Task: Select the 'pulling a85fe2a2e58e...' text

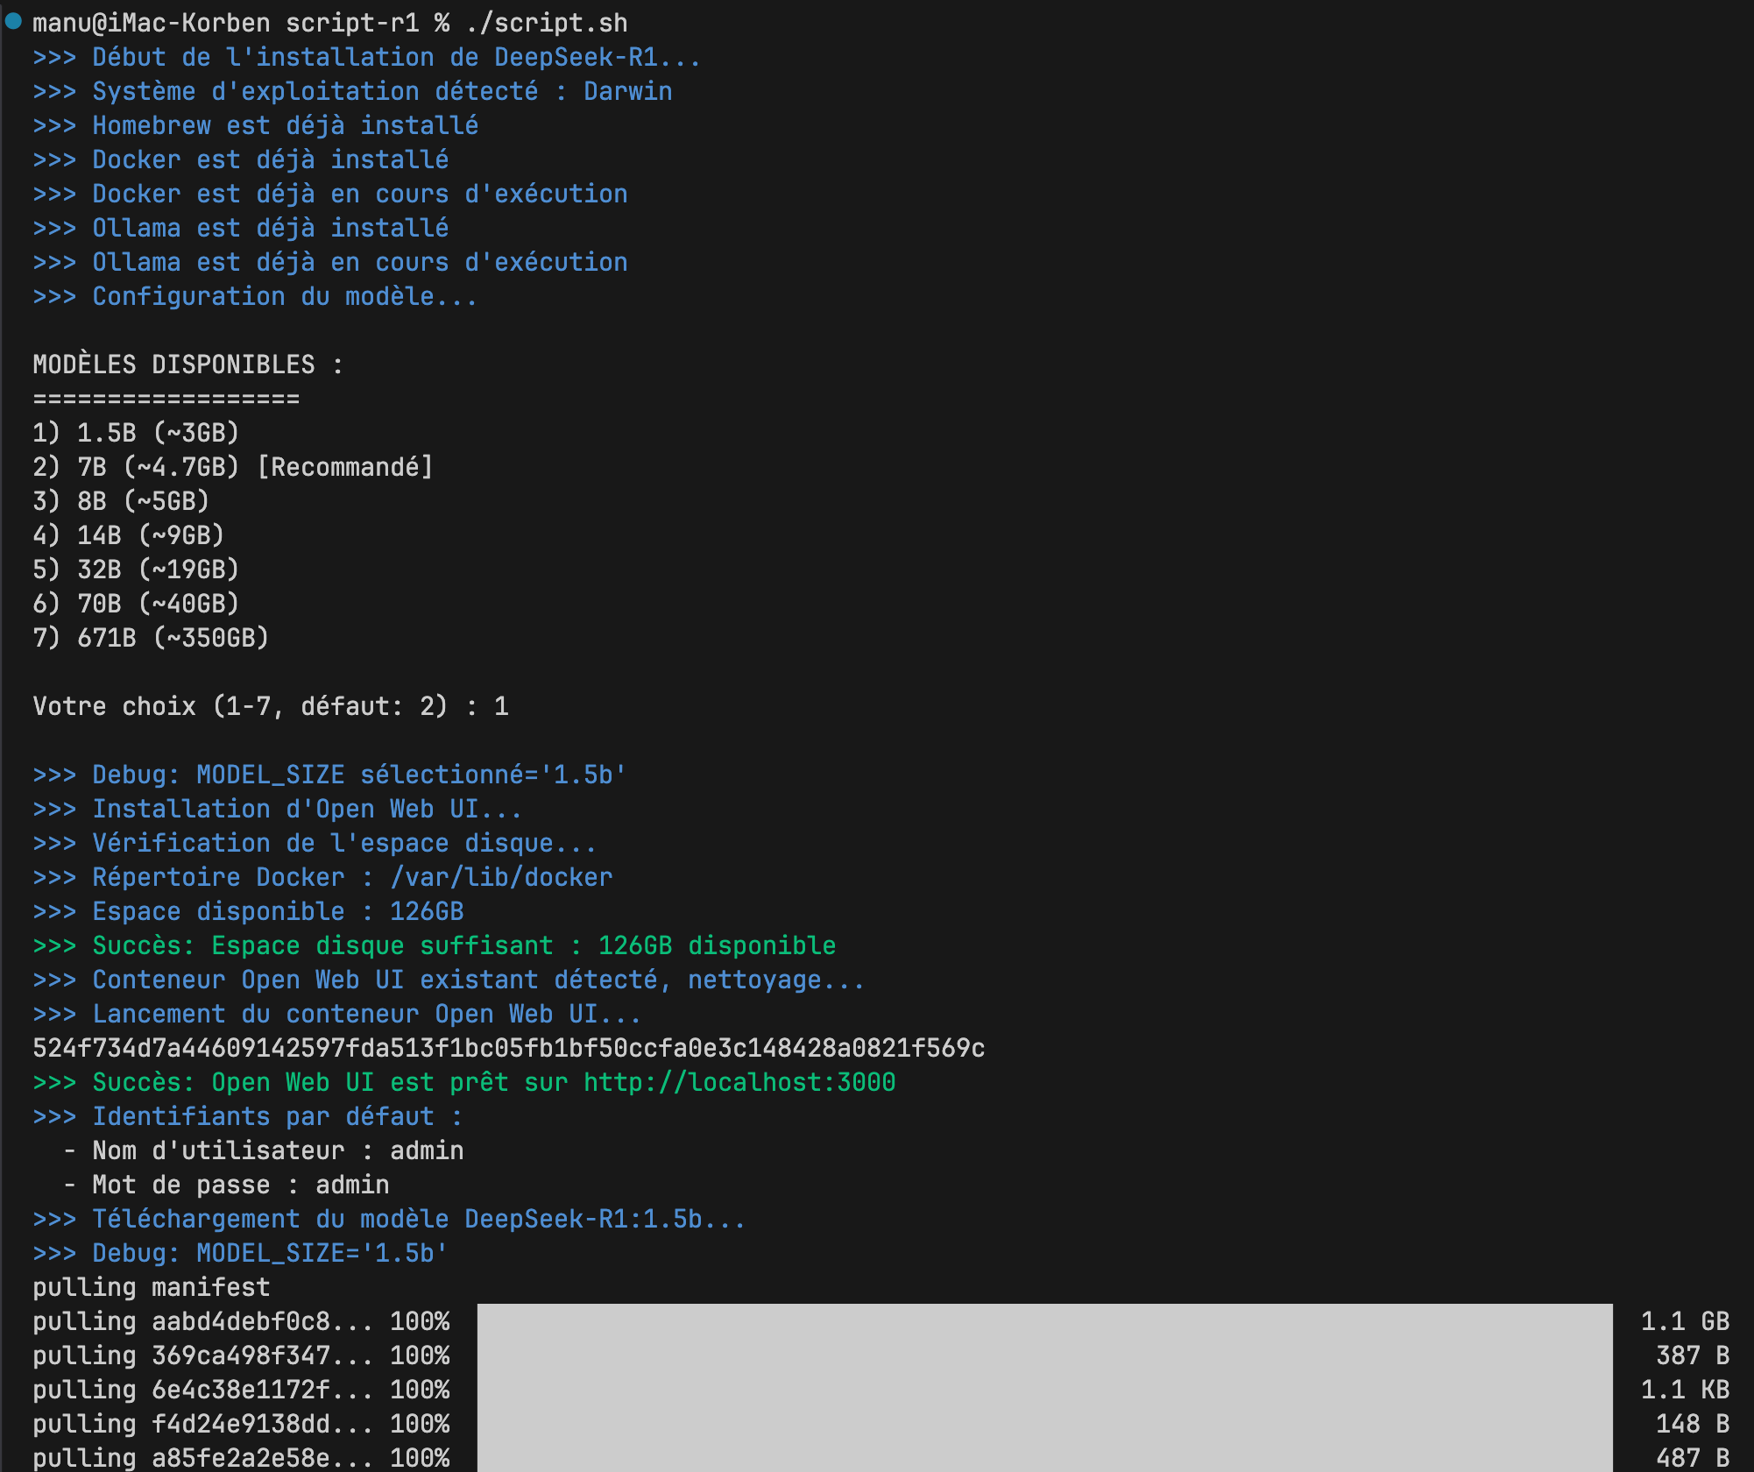Action: [x=202, y=1458]
